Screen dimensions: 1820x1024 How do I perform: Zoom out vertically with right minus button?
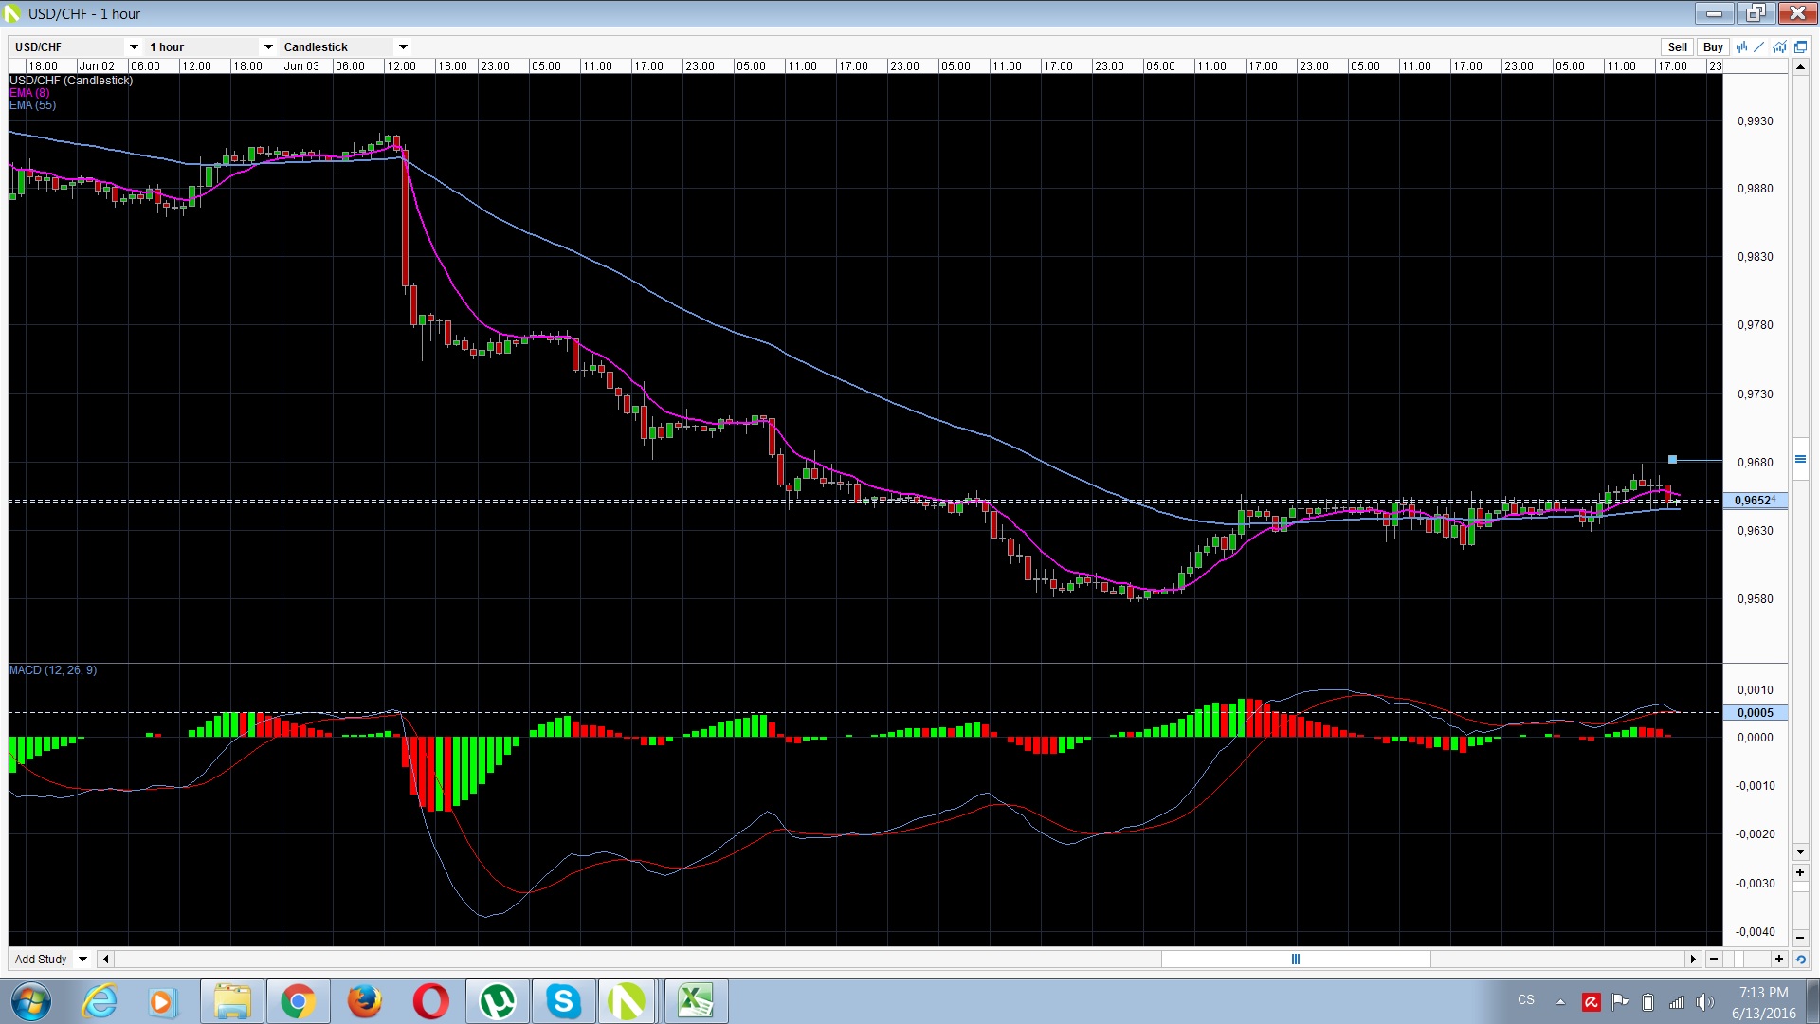(x=1800, y=937)
